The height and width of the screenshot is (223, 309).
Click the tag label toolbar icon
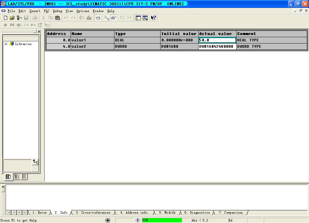click(x=98, y=18)
